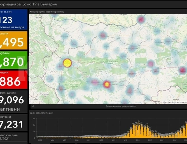The image size is (187, 144).
Task: Click the M07 label on the chart axis
Action: [x=89, y=140]
